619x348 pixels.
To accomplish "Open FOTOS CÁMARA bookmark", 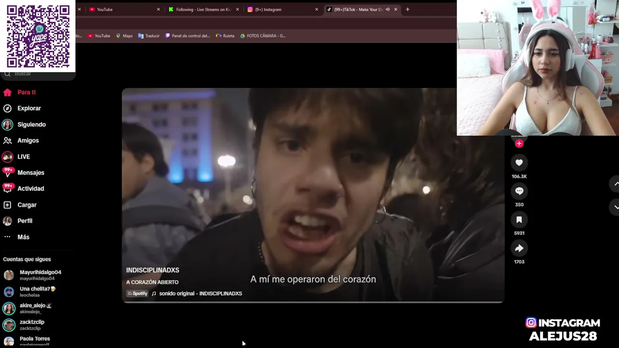I will click(263, 36).
